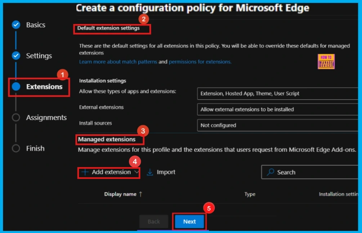
Task: Click the greyed Back button
Action: (x=154, y=222)
